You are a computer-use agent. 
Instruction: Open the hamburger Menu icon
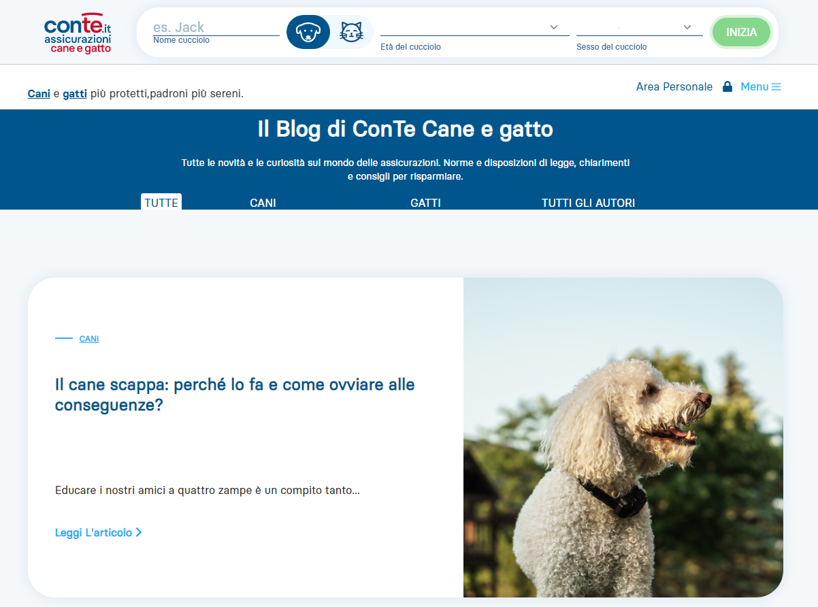click(x=776, y=87)
